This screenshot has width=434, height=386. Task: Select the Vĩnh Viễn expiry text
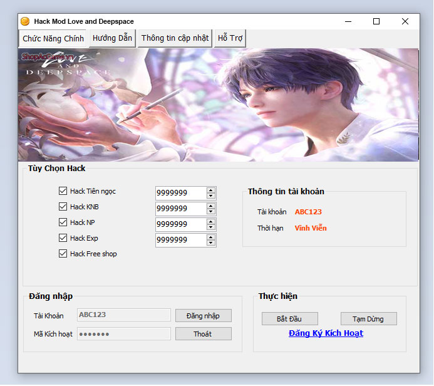[311, 228]
